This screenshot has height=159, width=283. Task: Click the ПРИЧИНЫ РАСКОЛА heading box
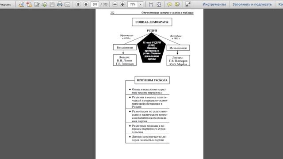pos(152,80)
